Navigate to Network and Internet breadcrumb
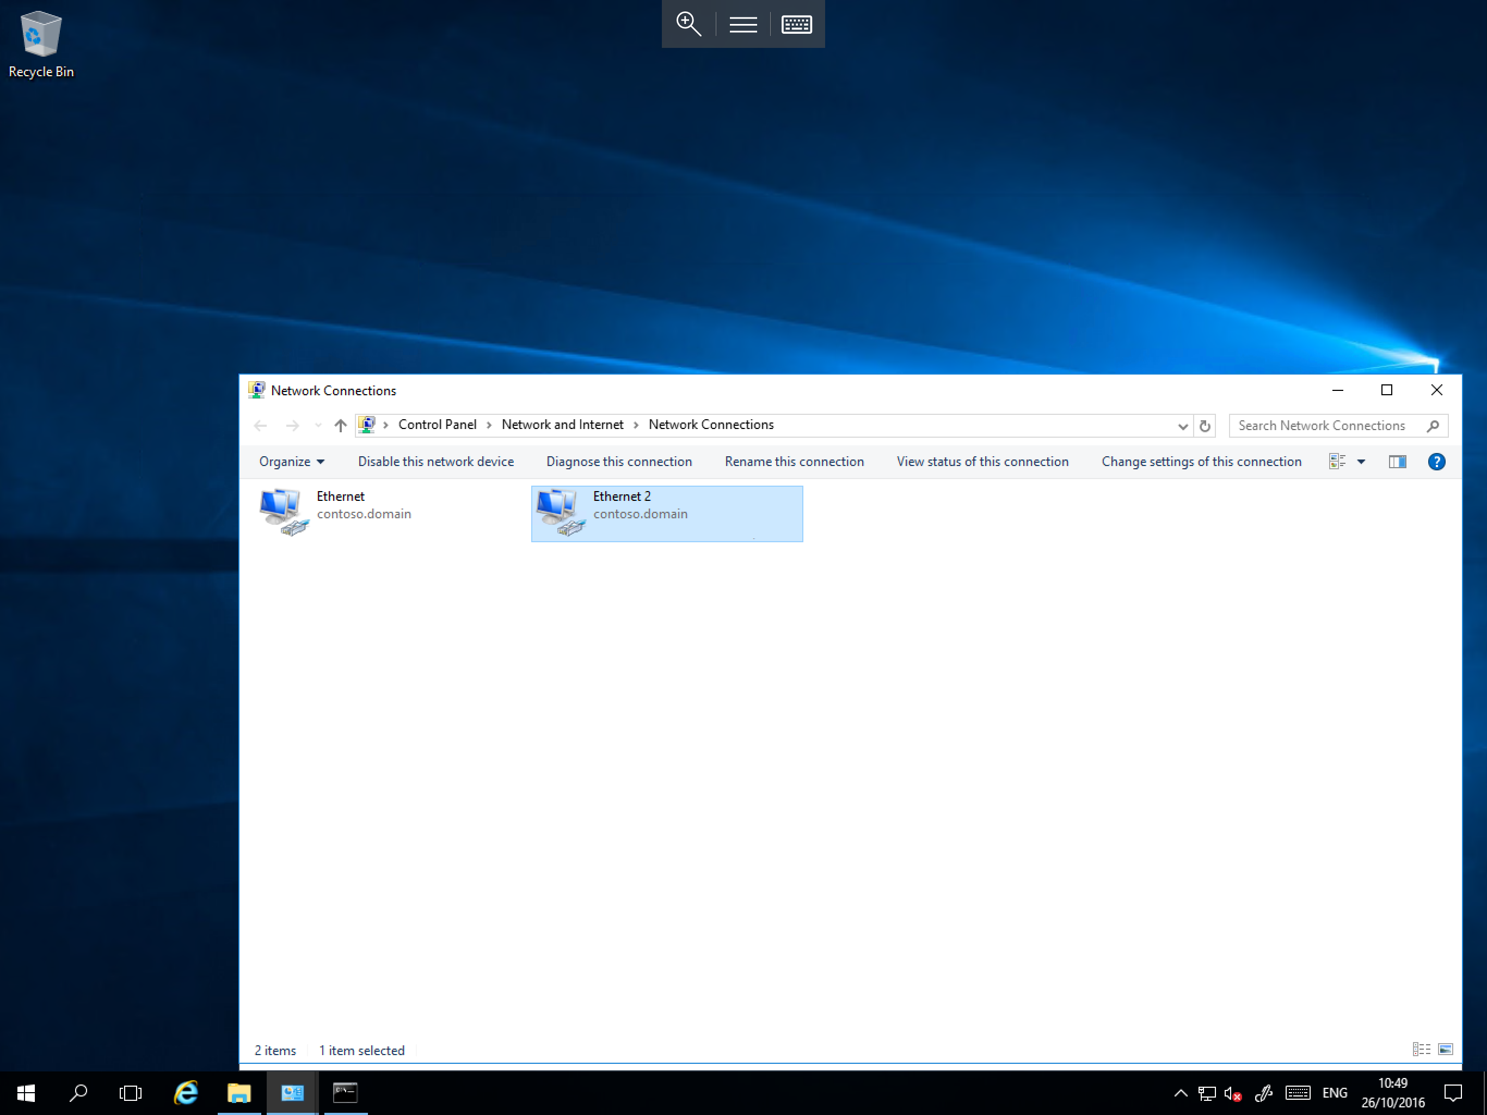The height and width of the screenshot is (1115, 1487). tap(562, 424)
